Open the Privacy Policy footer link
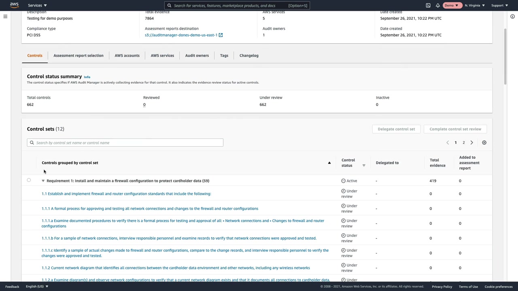Viewport: 518px width, 291px height. [x=442, y=287]
